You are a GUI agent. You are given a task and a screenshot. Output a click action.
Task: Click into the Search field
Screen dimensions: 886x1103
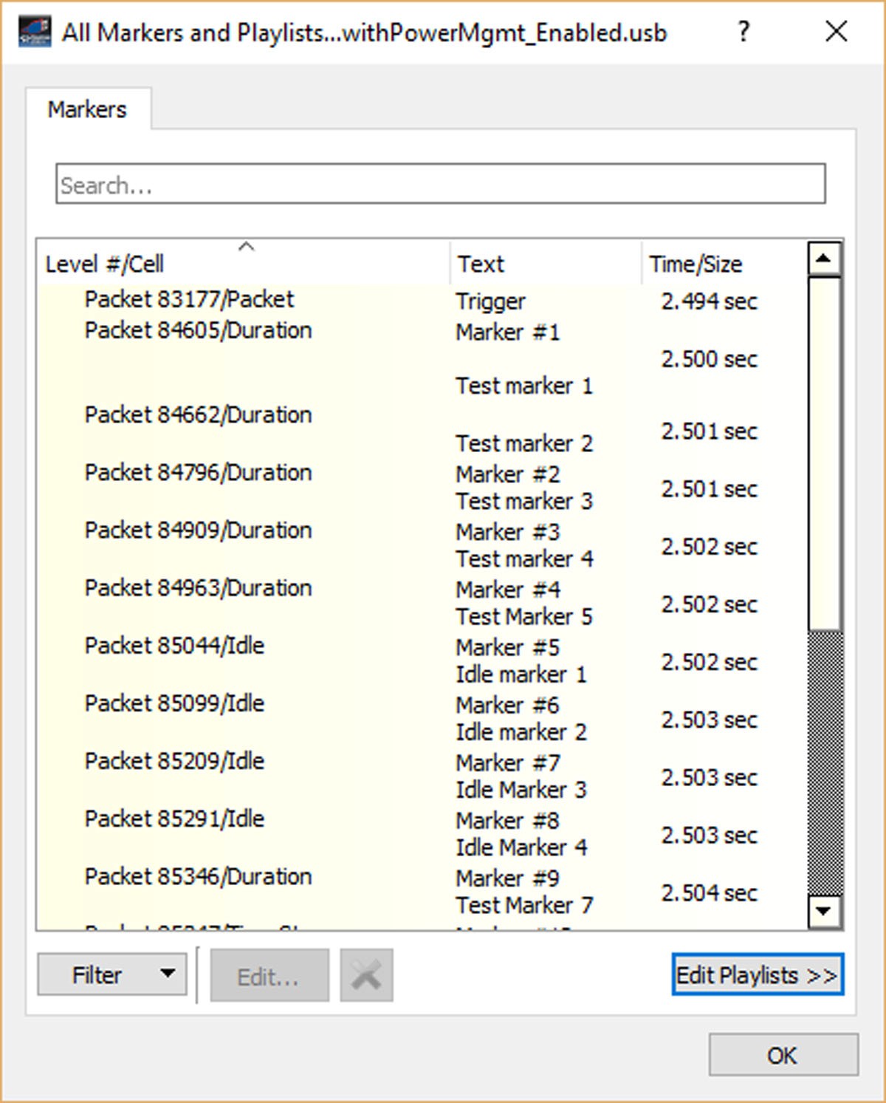point(441,184)
